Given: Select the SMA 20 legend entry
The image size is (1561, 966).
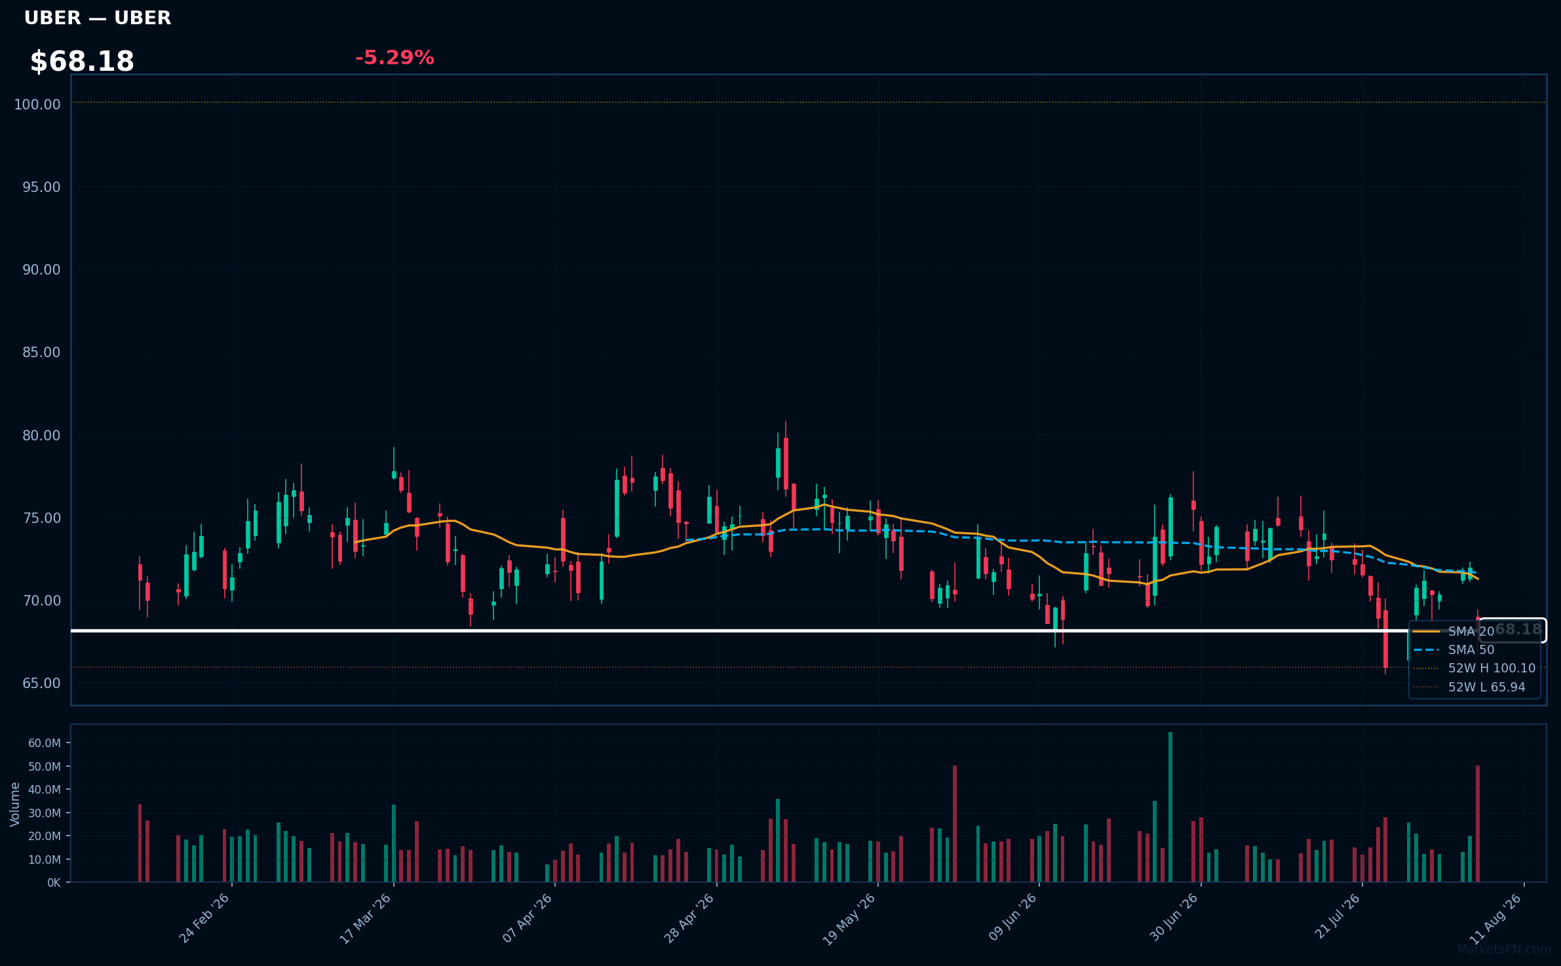Looking at the screenshot, I should [1471, 632].
